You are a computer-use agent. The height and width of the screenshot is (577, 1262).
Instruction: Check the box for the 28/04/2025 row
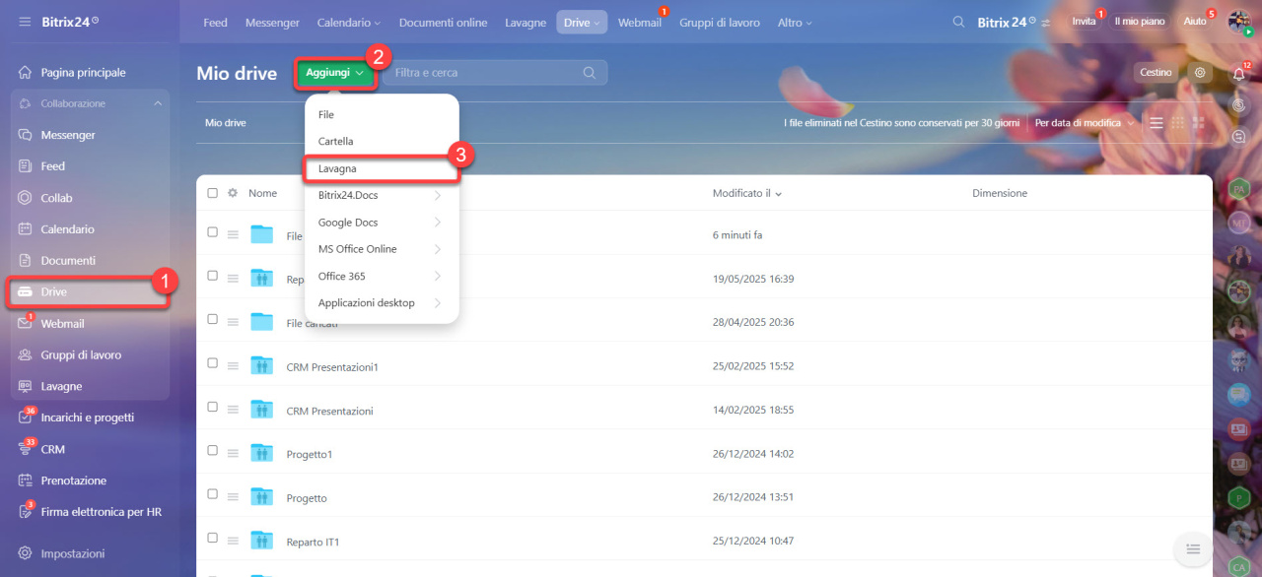pos(212,319)
